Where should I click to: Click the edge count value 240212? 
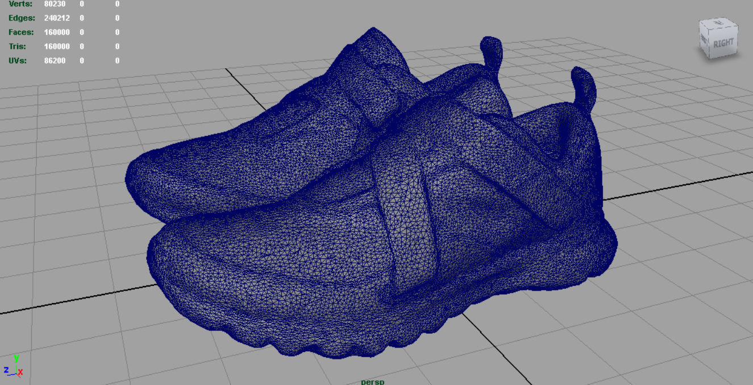[x=57, y=18]
